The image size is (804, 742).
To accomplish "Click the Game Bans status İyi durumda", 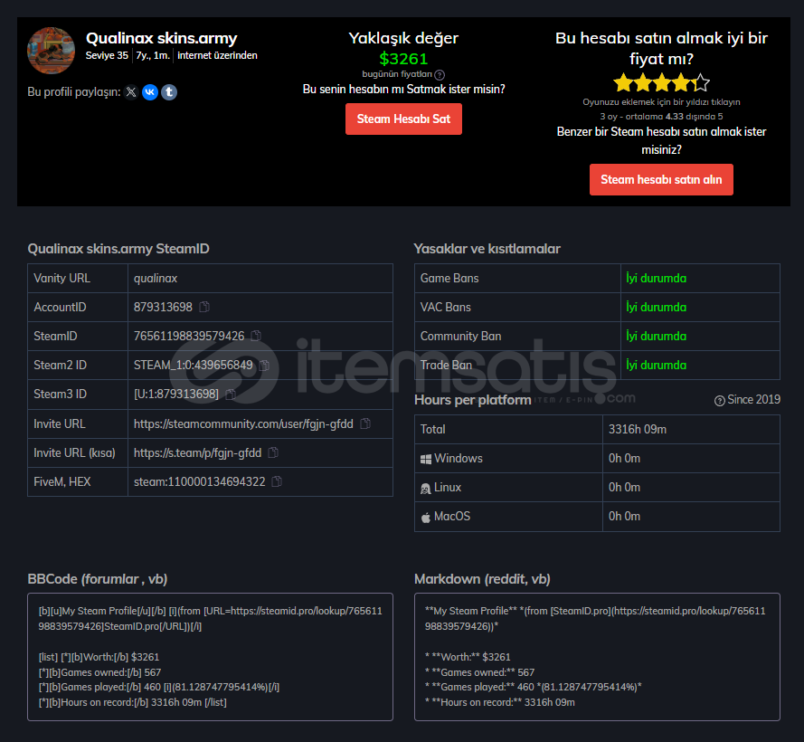I will (656, 278).
